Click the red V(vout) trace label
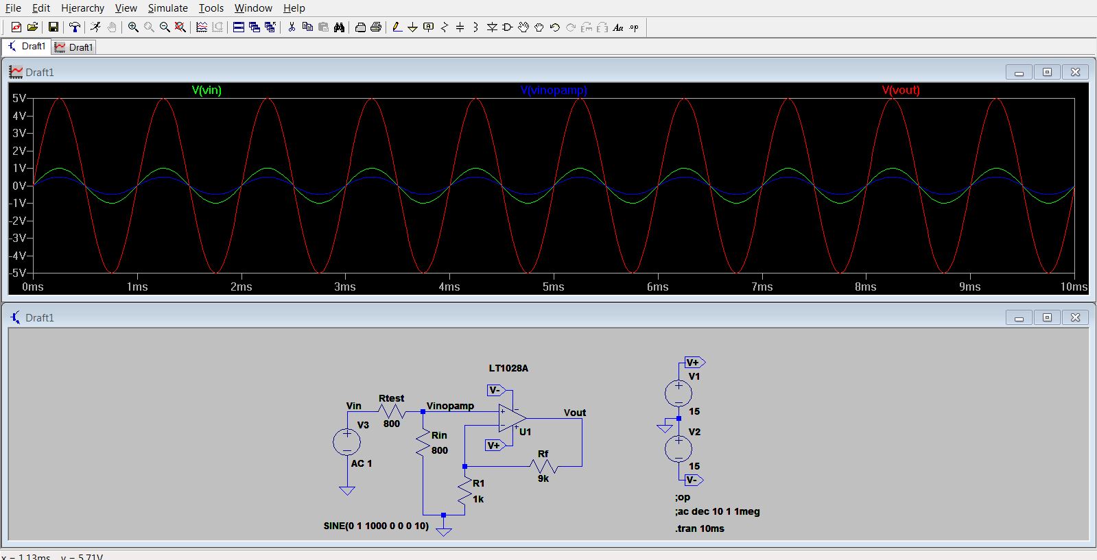Screen dimensions: 1097x560 pyautogui.click(x=901, y=90)
